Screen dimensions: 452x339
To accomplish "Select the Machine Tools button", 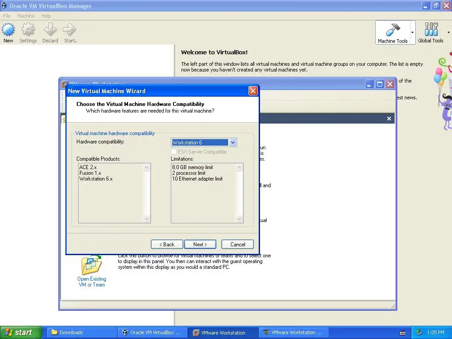I will coord(392,33).
